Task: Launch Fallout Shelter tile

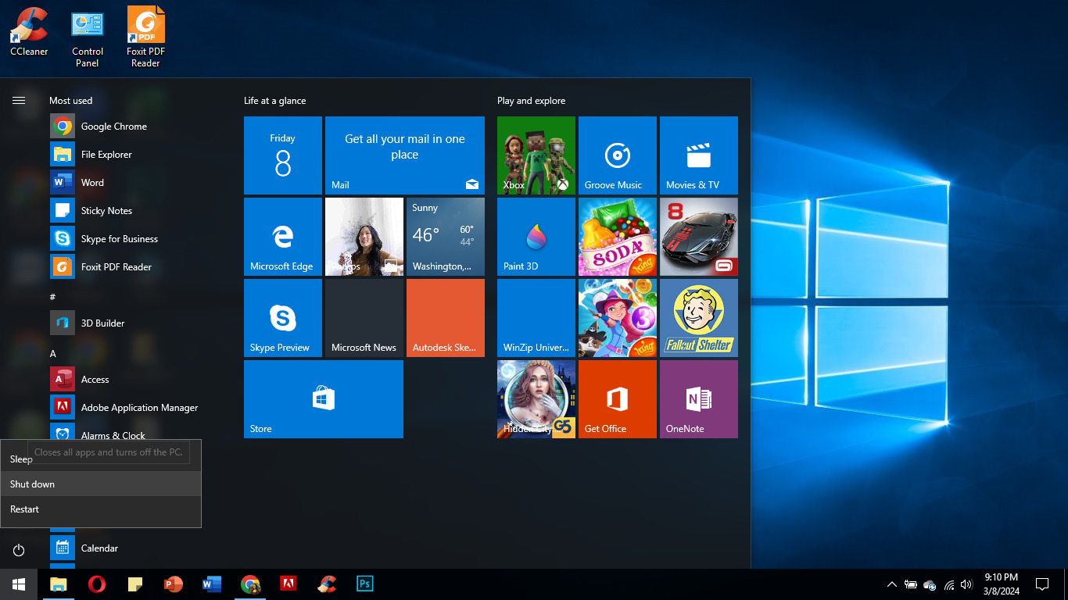Action: pos(699,318)
